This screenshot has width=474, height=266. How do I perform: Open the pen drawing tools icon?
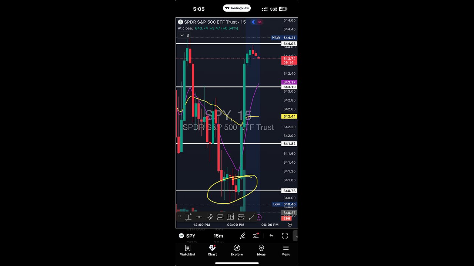pos(243,236)
